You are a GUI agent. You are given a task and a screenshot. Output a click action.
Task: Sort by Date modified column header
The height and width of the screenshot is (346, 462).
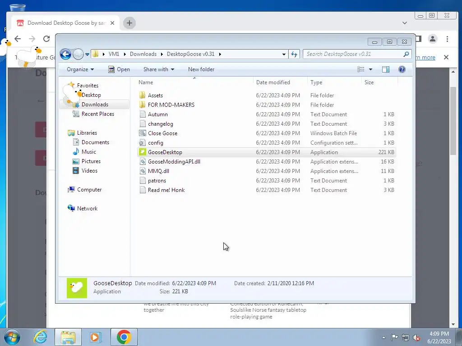(x=280, y=82)
